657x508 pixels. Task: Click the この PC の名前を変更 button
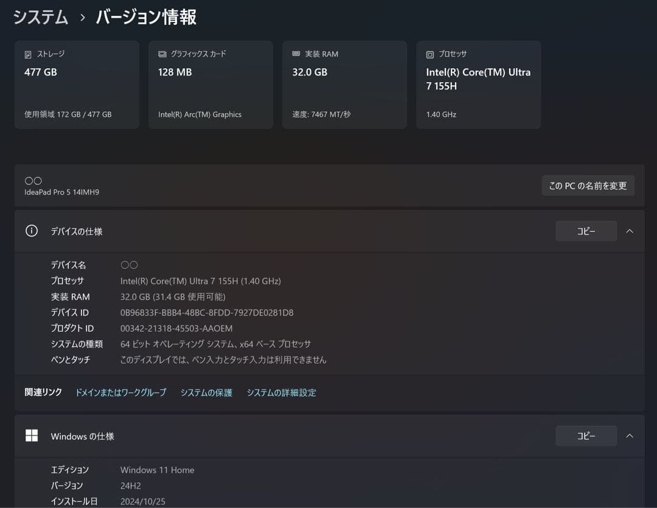pos(588,186)
